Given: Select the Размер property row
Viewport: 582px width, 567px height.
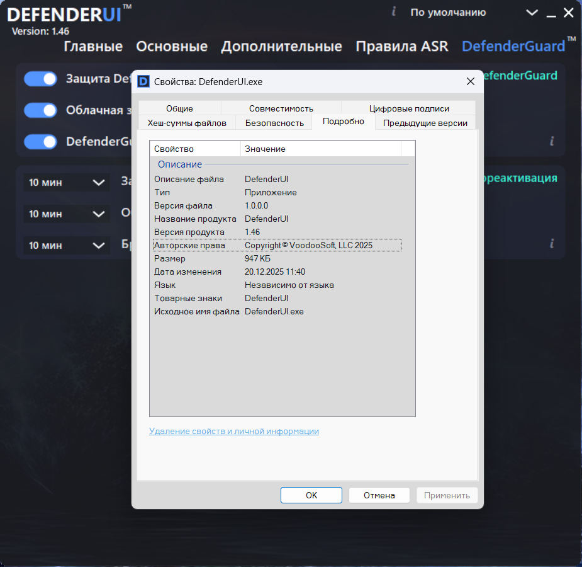Looking at the screenshot, I should tap(277, 258).
